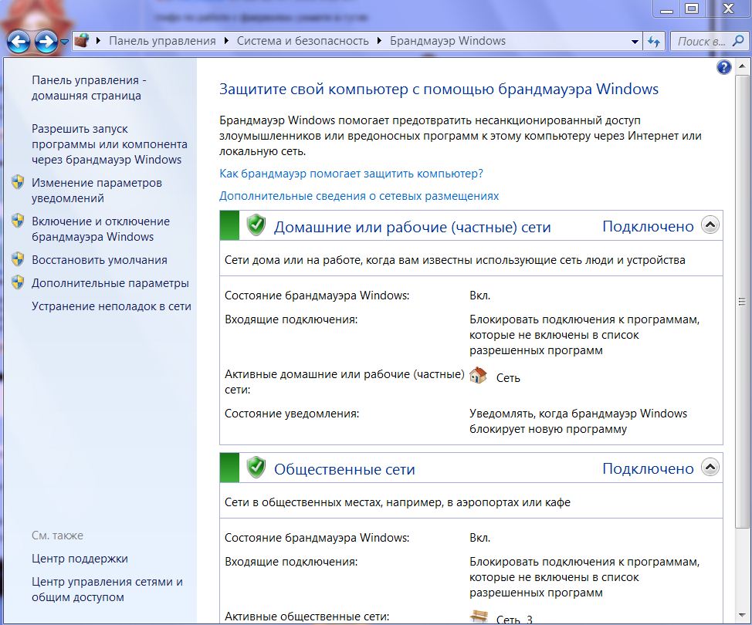Viewport: 752px width, 625px height.
Task: Open the address bar history dropdown
Action: (635, 42)
